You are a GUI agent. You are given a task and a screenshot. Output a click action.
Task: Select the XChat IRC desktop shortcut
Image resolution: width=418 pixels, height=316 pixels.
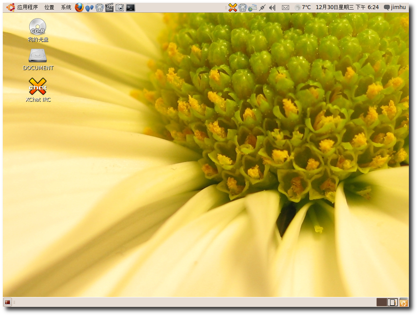tap(38, 90)
